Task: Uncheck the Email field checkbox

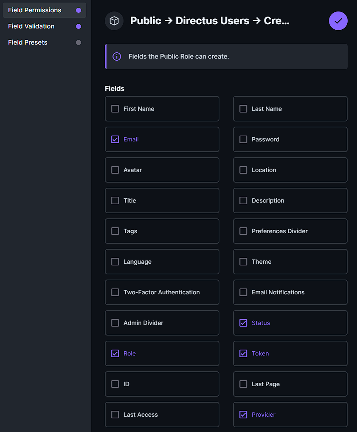Action: coord(115,139)
